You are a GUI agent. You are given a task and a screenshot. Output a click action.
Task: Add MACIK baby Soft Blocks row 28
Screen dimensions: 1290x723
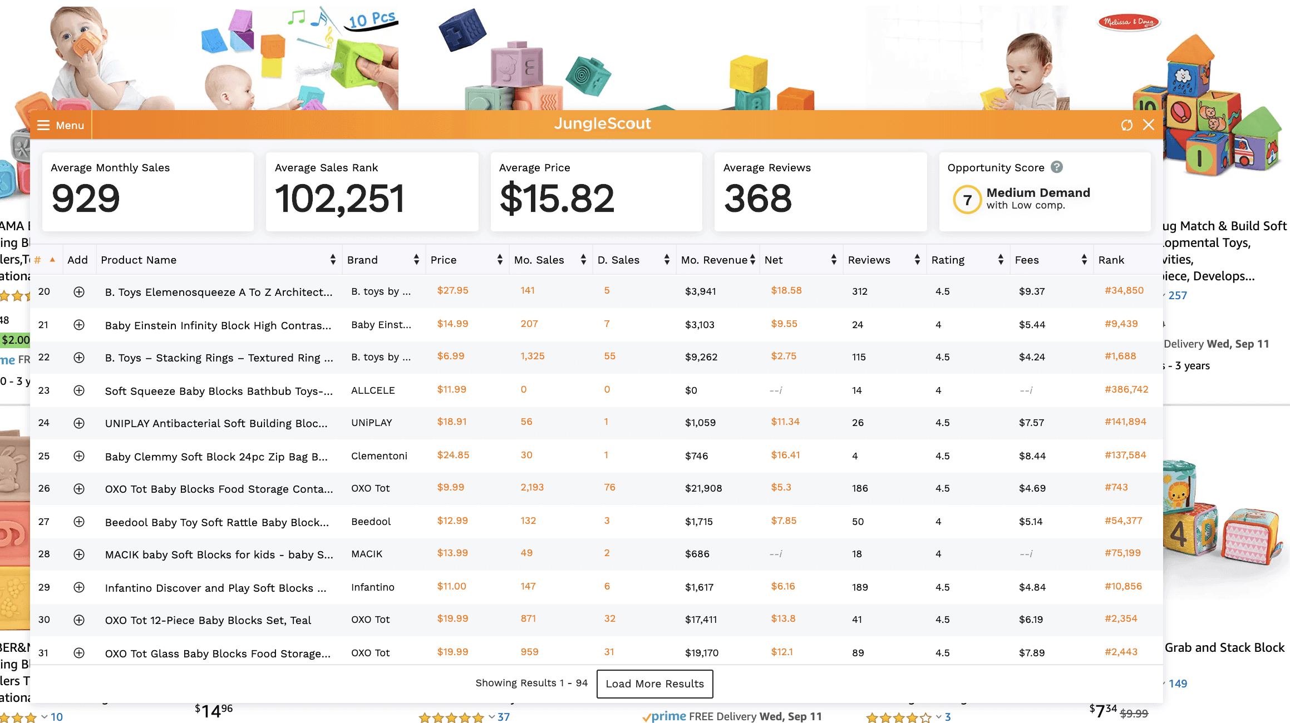coord(79,554)
